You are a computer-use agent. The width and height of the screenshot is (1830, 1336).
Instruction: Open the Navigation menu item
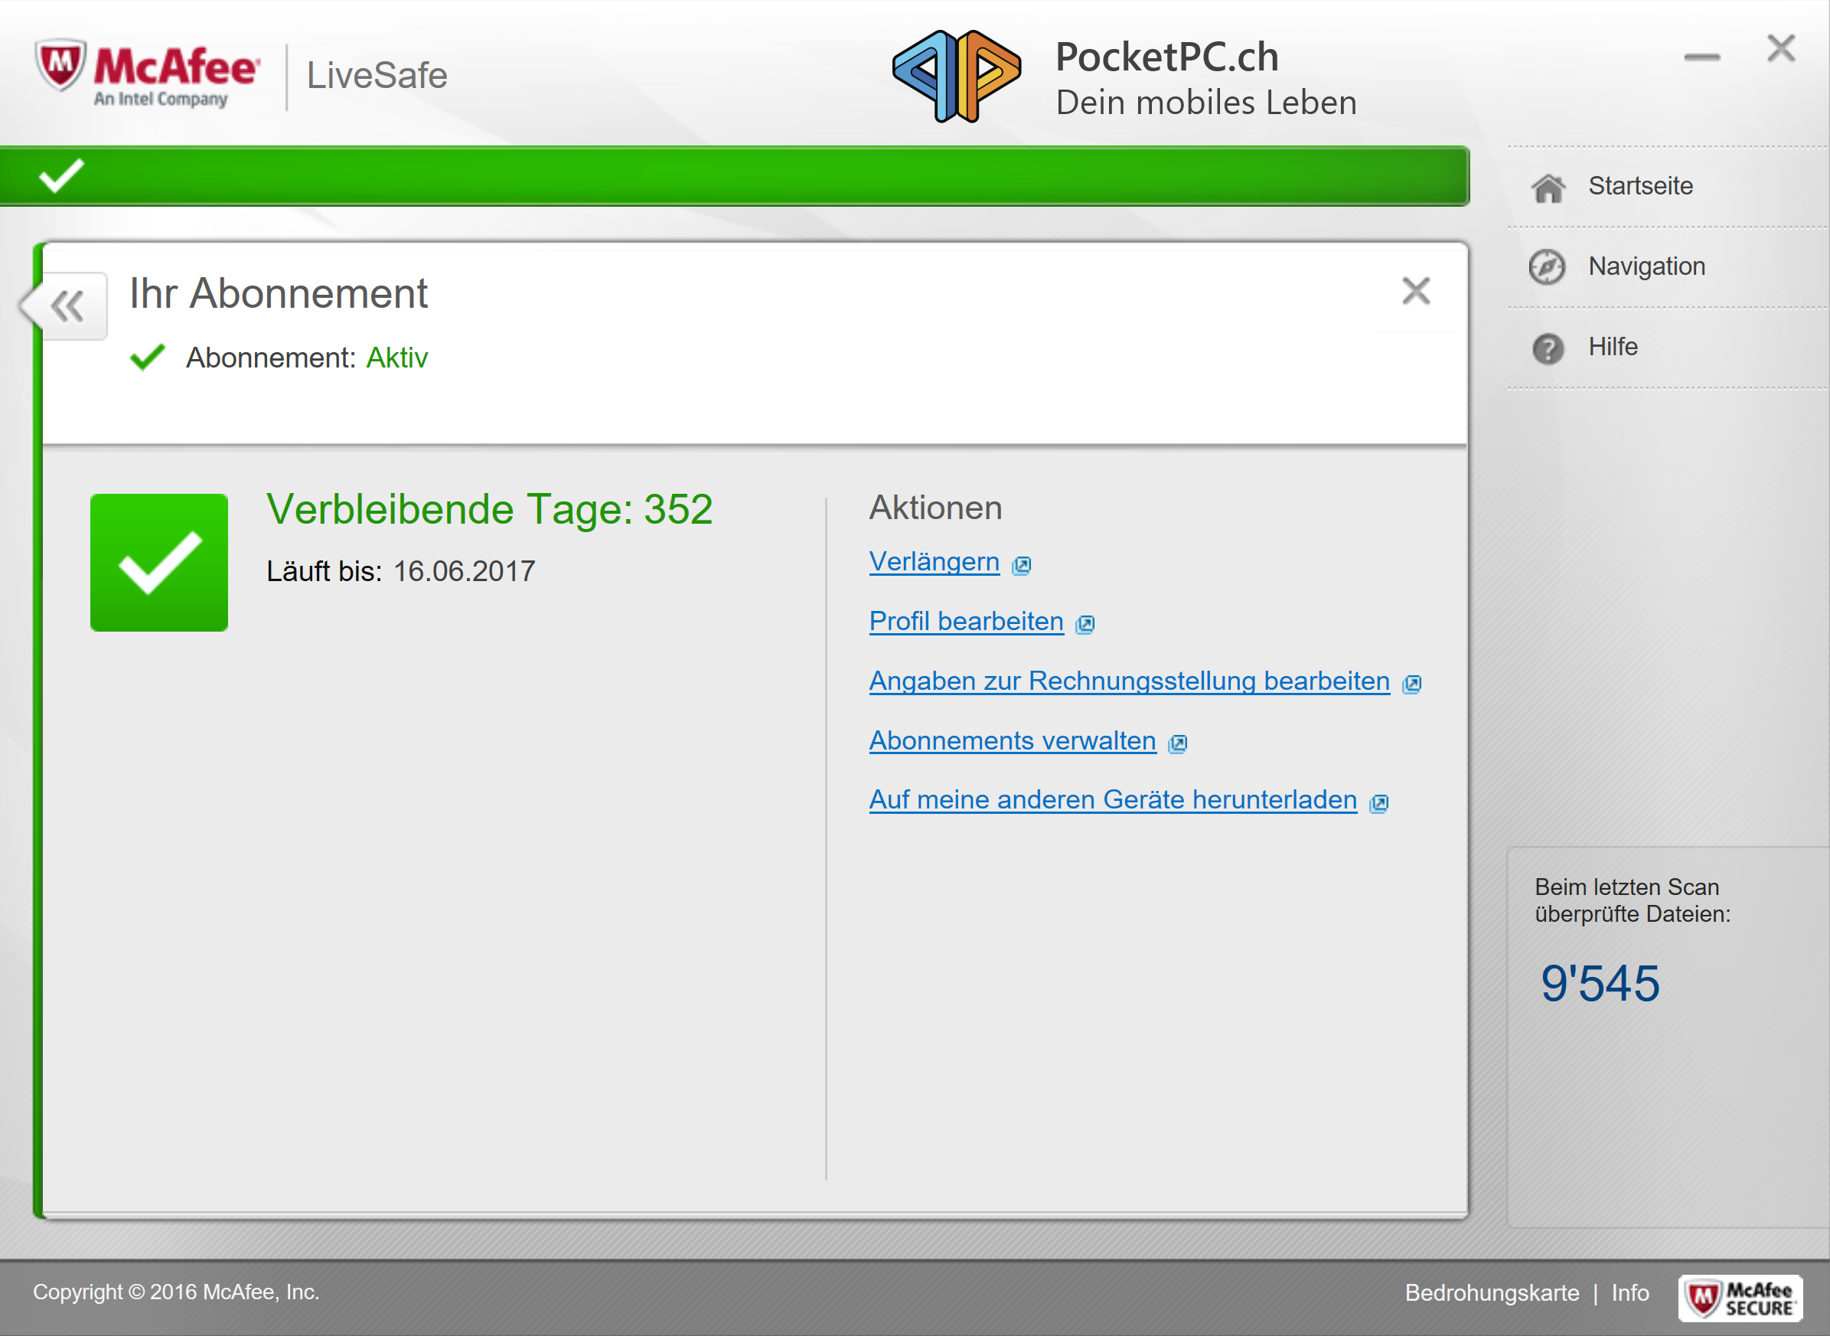[x=1646, y=266]
